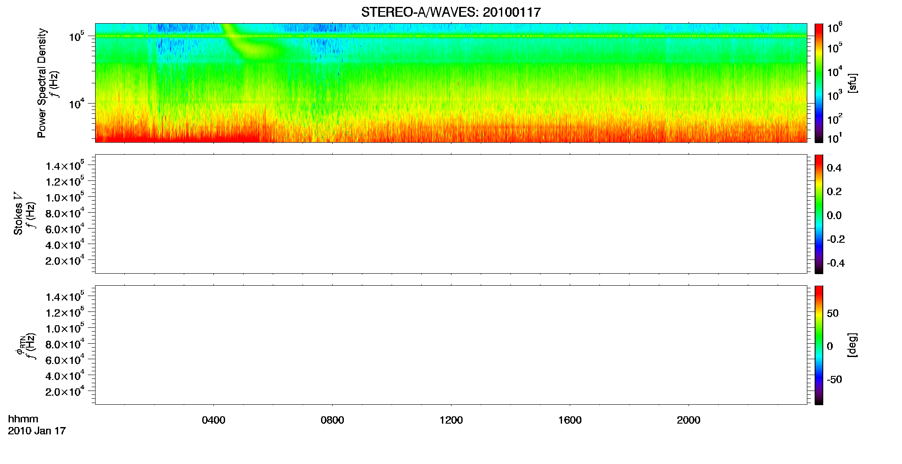Click the 10^3 label on the sfu color bar
The width and height of the screenshot is (902, 464).
pos(835,95)
